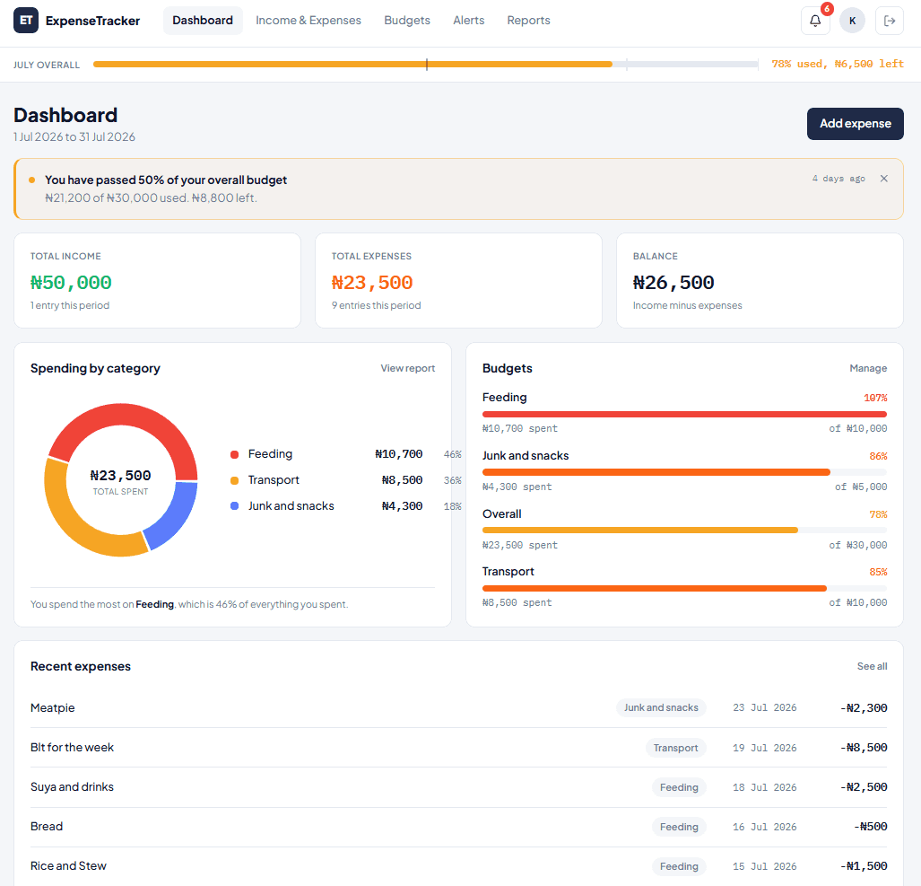Go to the Budgets tab
The height and width of the screenshot is (886, 921).
407,21
